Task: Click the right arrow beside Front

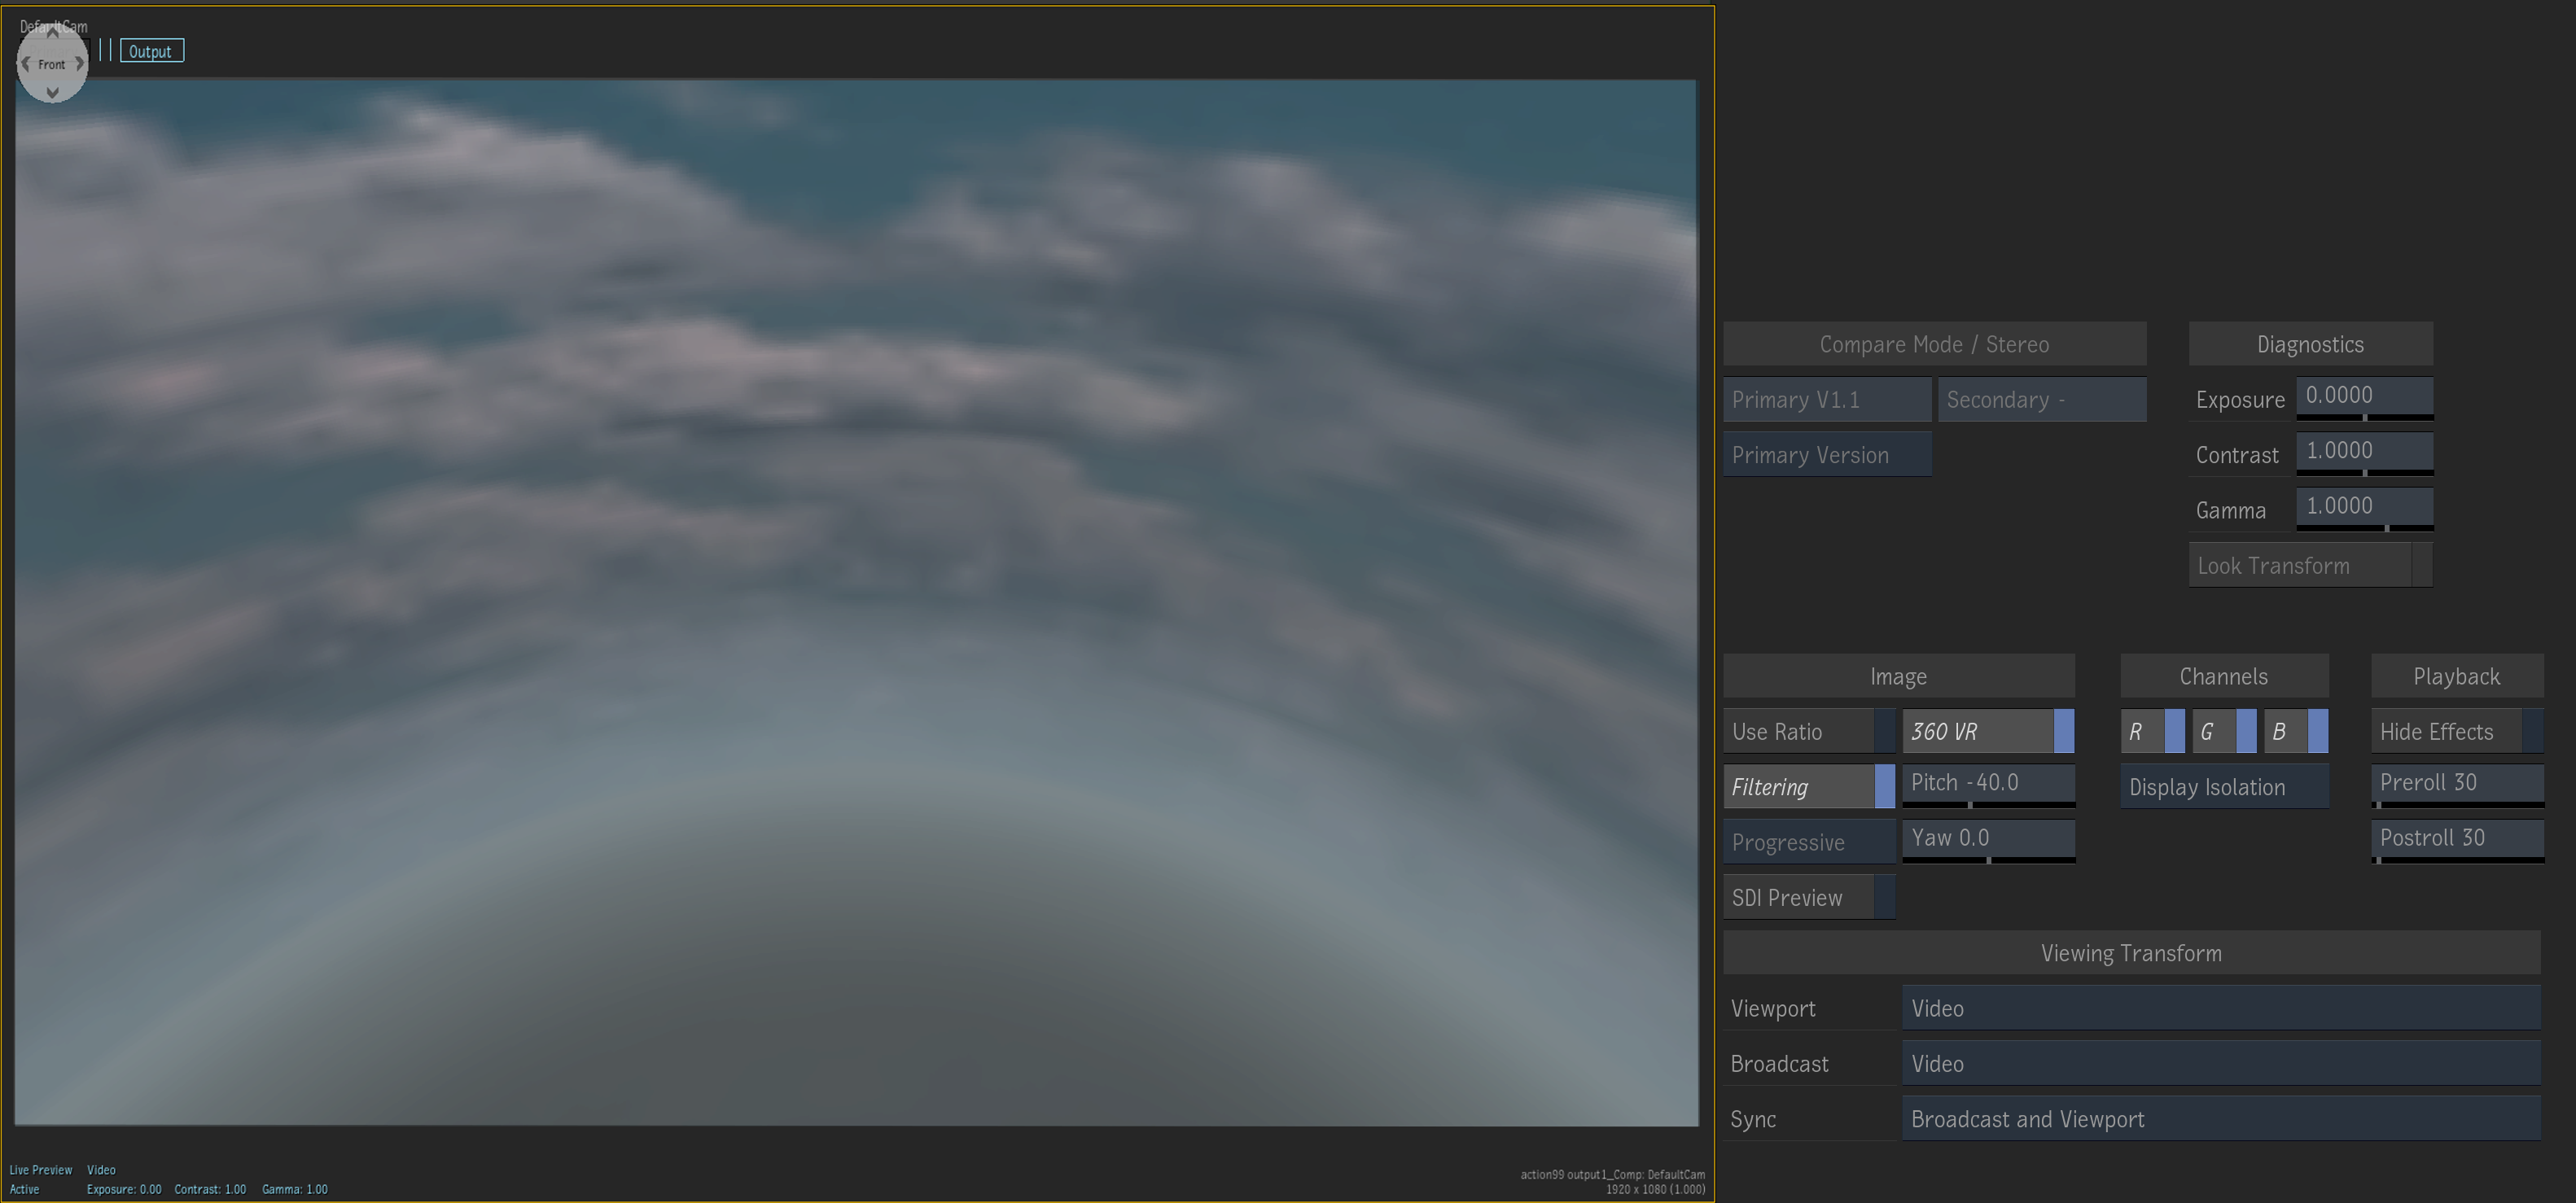Action: click(79, 63)
